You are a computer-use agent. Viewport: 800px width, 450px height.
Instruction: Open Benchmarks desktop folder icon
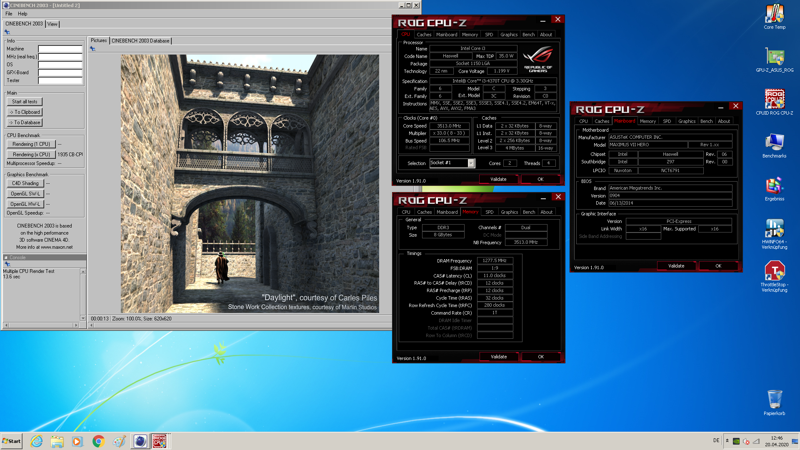[774, 145]
